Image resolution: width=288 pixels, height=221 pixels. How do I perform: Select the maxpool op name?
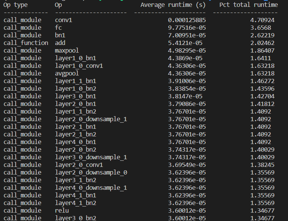(x=67, y=51)
